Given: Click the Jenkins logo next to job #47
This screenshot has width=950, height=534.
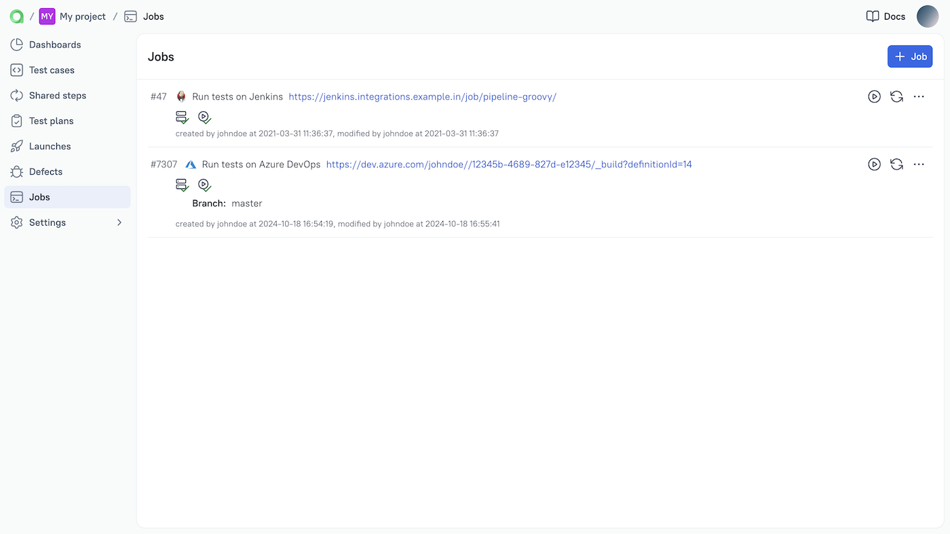Looking at the screenshot, I should click(181, 96).
